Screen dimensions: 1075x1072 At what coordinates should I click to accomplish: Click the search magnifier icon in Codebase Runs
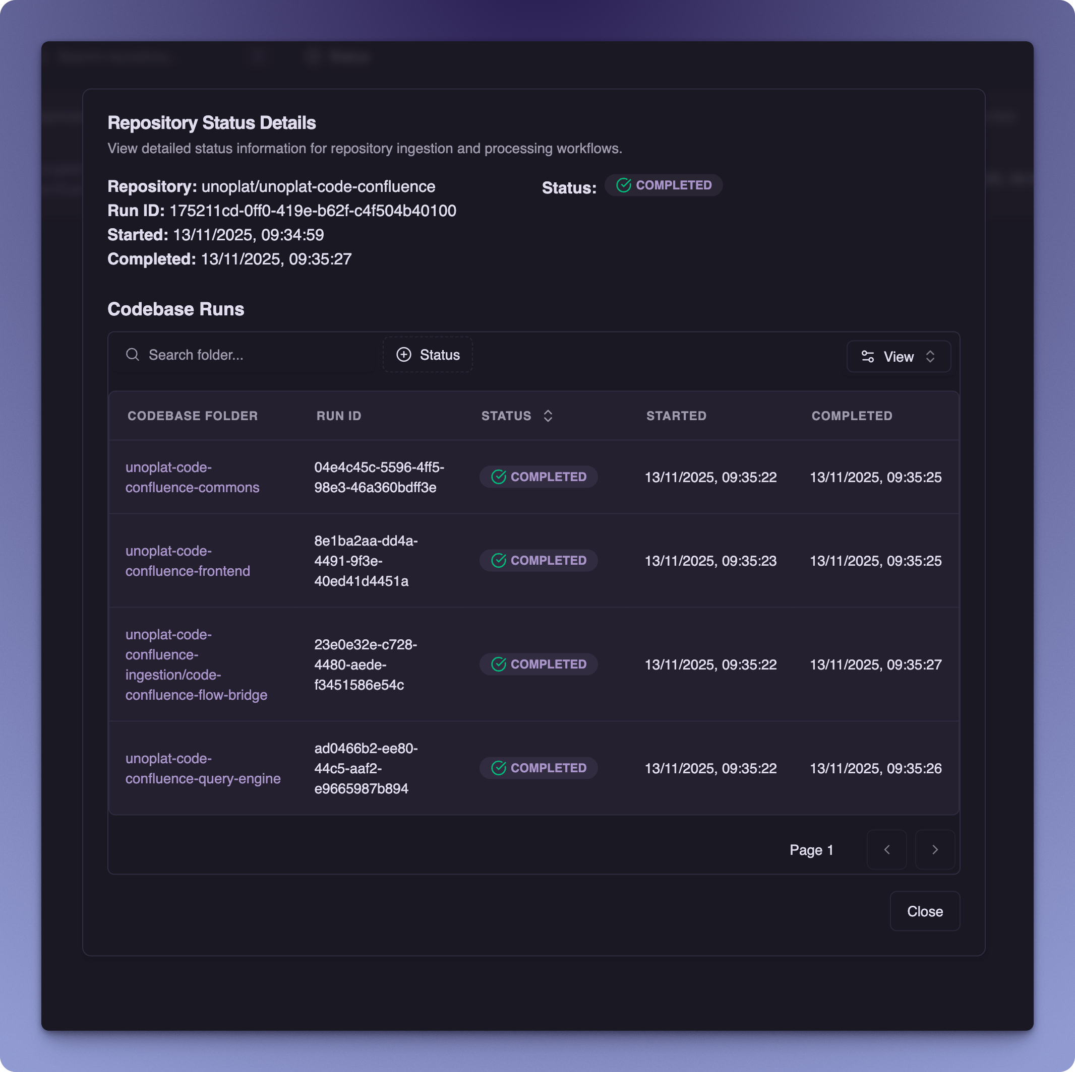pyautogui.click(x=133, y=354)
